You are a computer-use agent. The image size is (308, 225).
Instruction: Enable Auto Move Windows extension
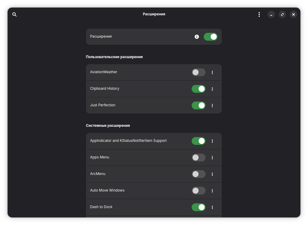pyautogui.click(x=198, y=191)
